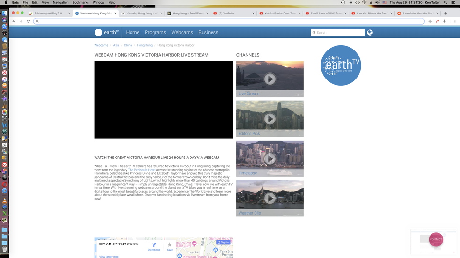Play the Weather Clip channel video
Screen dimensions: 460x258
[270, 198]
